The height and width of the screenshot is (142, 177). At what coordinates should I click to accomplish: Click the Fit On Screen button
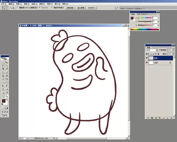click(x=81, y=8)
